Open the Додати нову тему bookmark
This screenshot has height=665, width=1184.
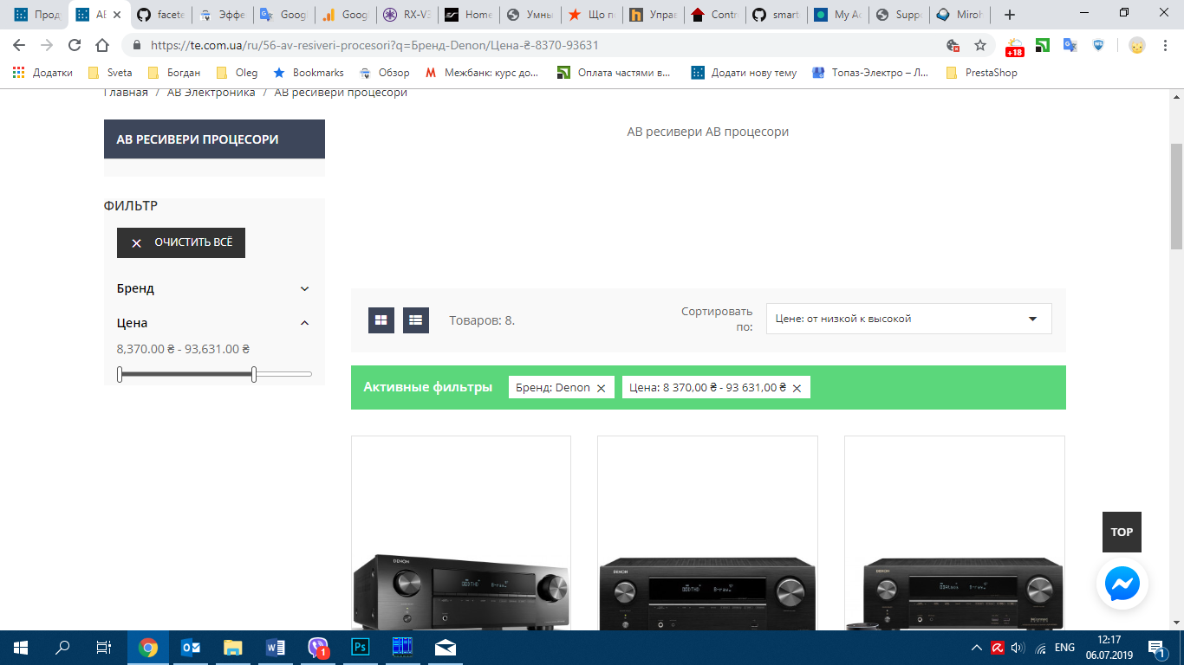744,73
